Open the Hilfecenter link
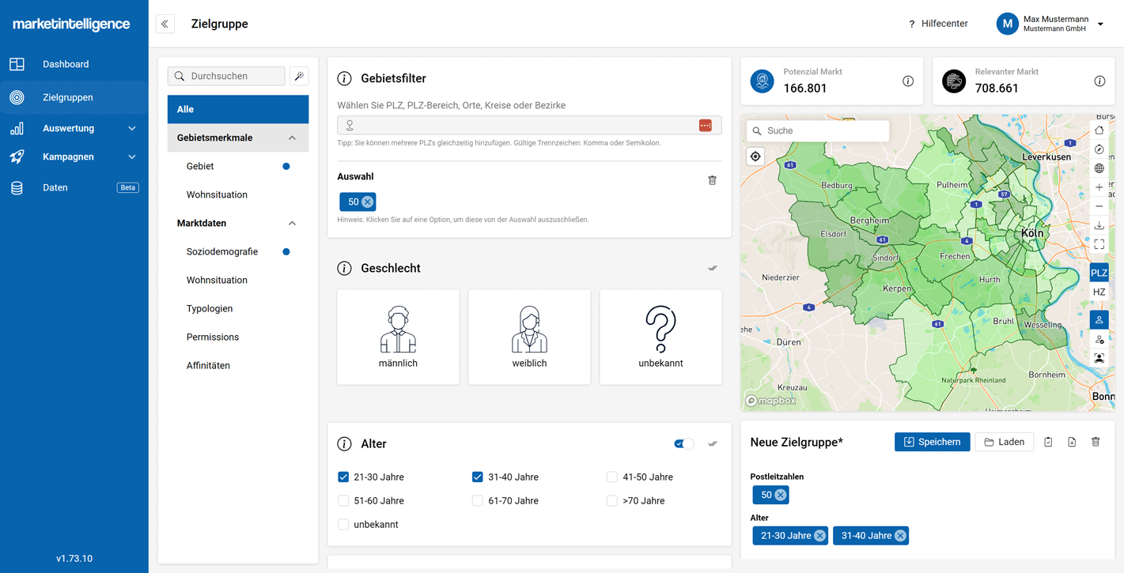Viewport: 1124px width, 573px height. (946, 23)
